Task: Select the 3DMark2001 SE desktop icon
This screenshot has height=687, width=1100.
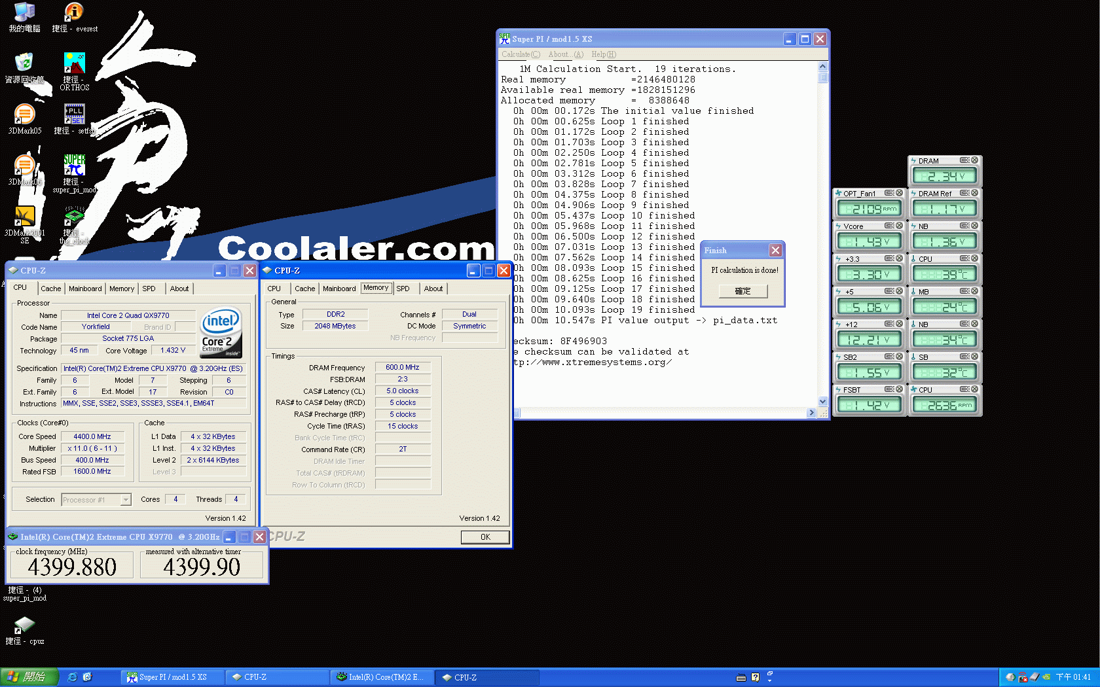Action: (24, 225)
